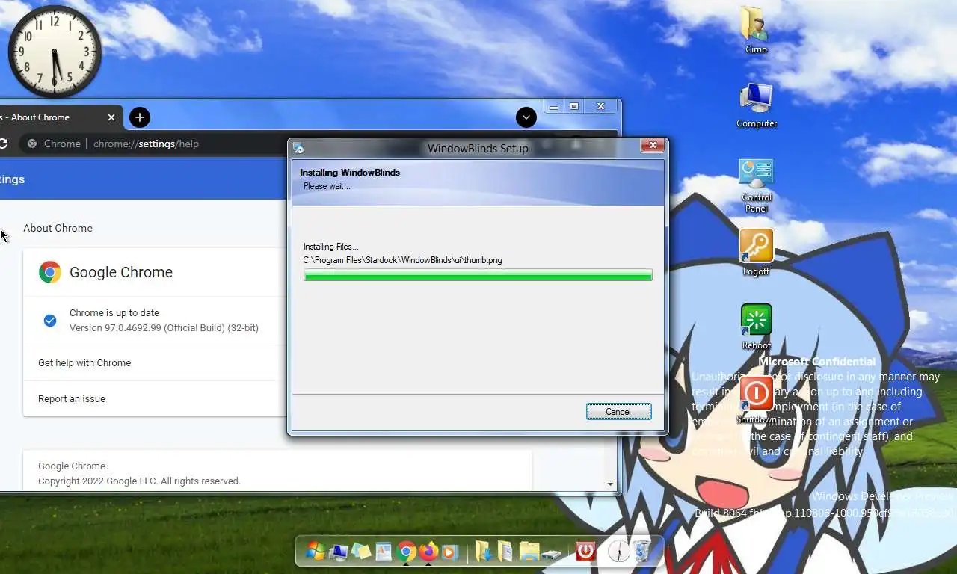Screen dimensions: 957x574
Task: Maximize the Chrome window
Action: [x=574, y=107]
